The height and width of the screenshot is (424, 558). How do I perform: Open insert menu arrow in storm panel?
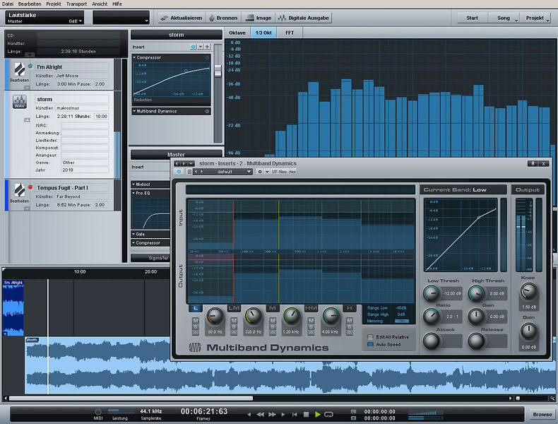pos(201,47)
